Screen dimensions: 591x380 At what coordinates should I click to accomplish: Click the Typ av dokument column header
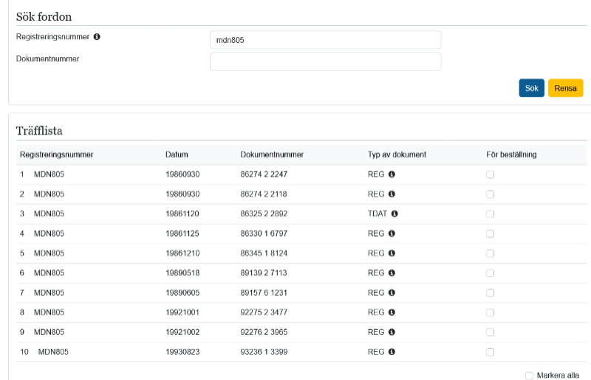tap(397, 155)
